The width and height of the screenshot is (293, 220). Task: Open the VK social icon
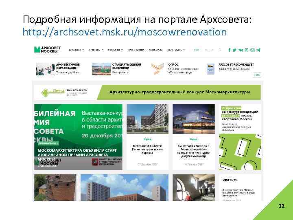[241, 50]
